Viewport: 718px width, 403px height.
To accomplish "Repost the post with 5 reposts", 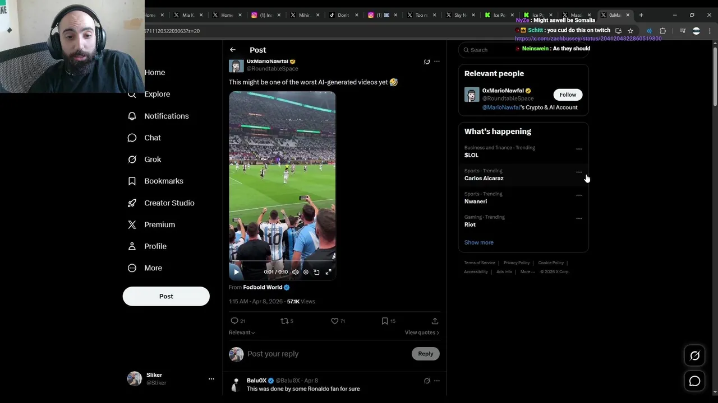I will pos(287,321).
